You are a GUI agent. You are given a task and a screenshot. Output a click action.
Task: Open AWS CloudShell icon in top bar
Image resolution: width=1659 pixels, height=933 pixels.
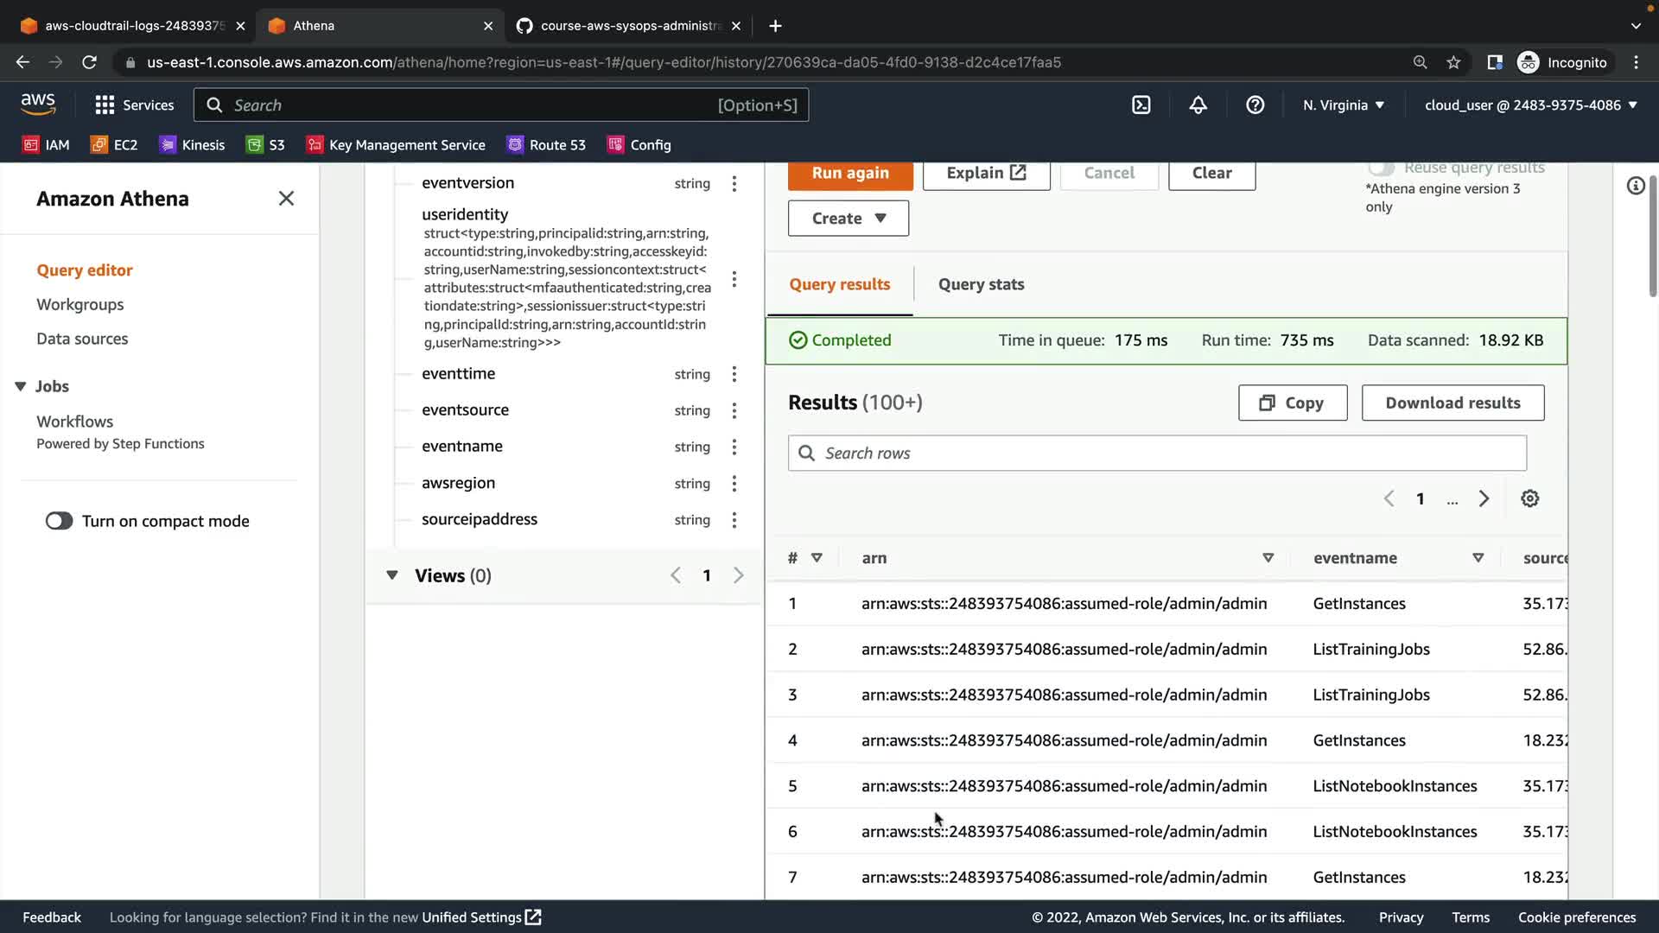pyautogui.click(x=1141, y=105)
